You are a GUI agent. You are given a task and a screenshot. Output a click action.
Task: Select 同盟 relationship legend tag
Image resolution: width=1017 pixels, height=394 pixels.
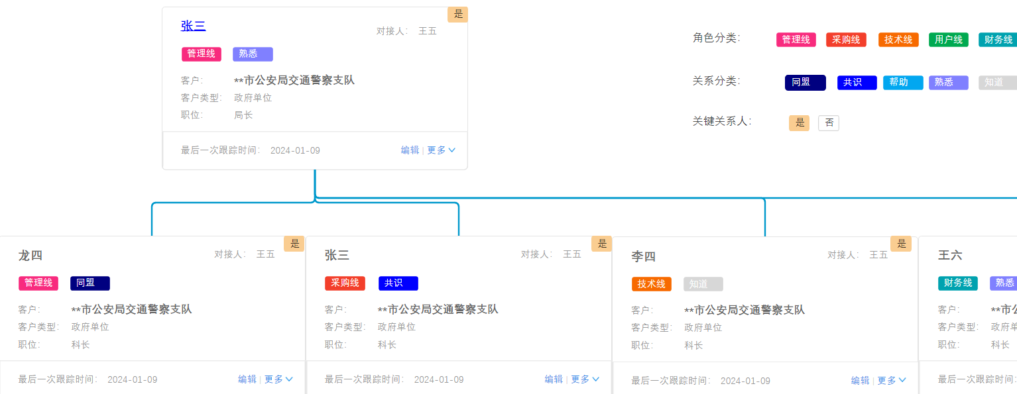(805, 83)
